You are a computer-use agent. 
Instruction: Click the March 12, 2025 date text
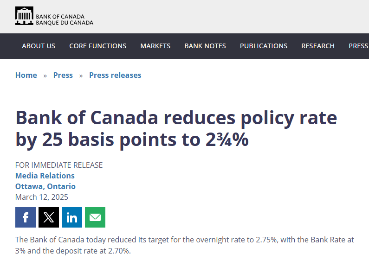42,197
